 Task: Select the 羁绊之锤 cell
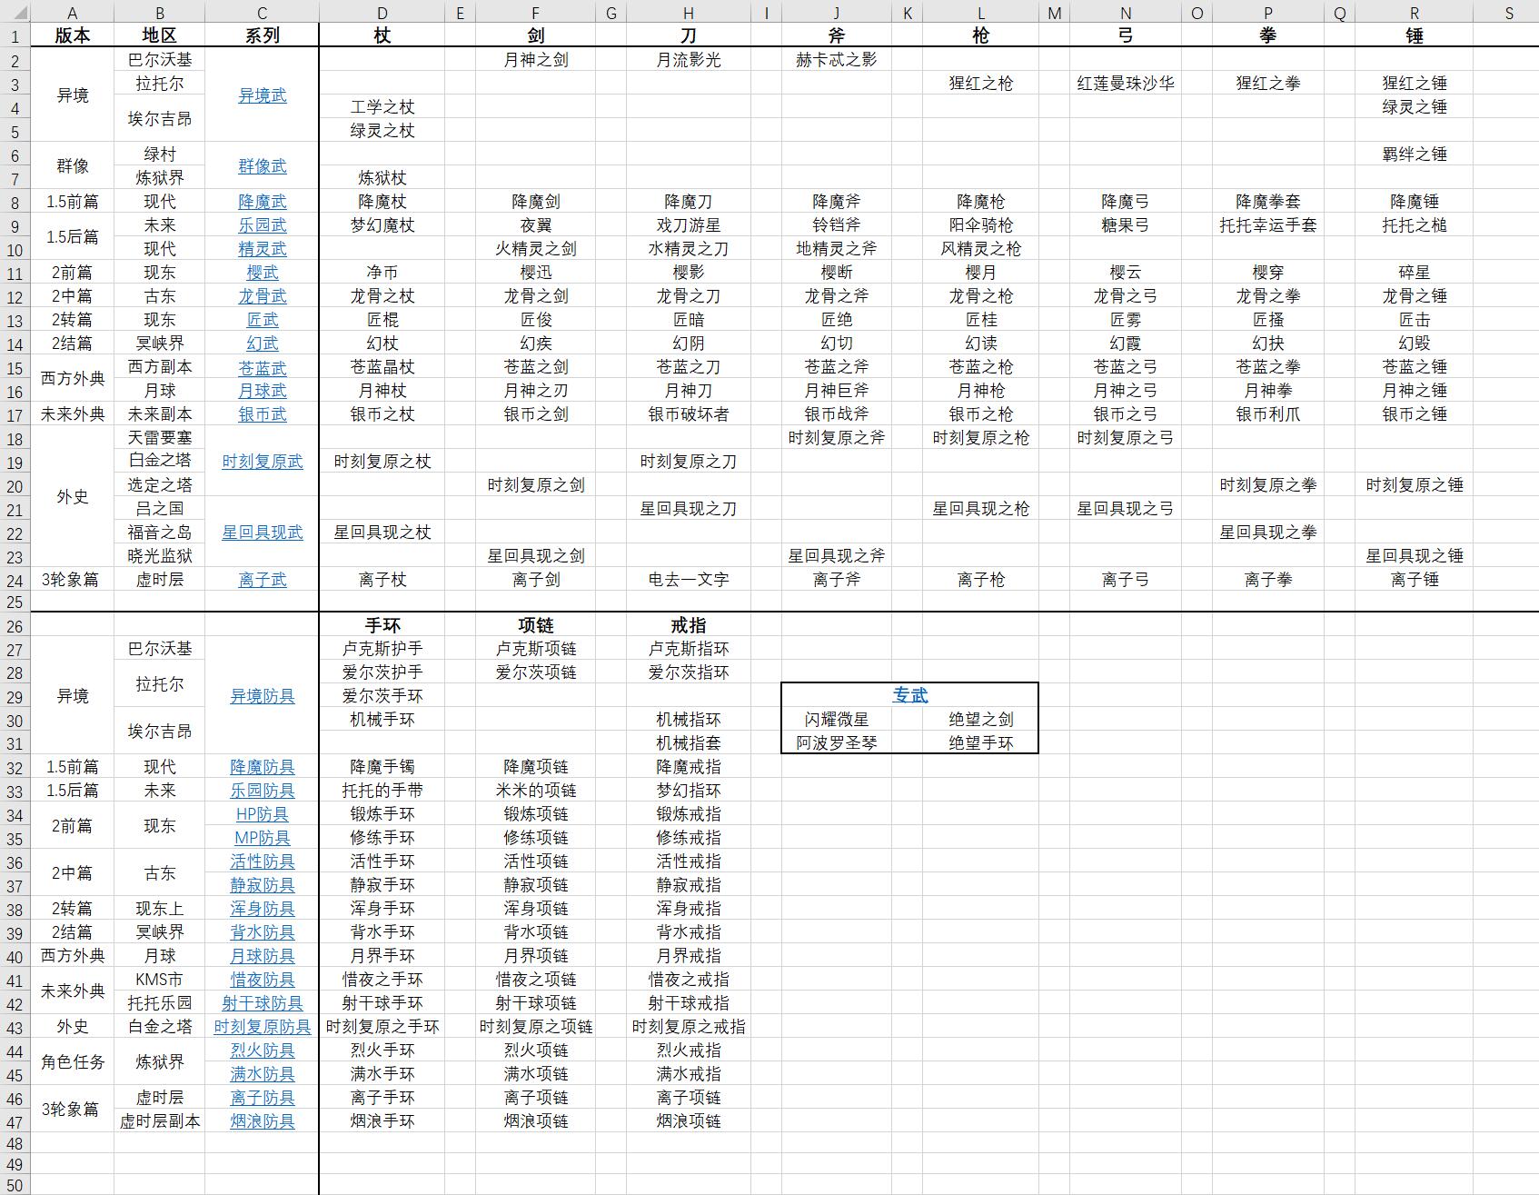coord(1414,154)
